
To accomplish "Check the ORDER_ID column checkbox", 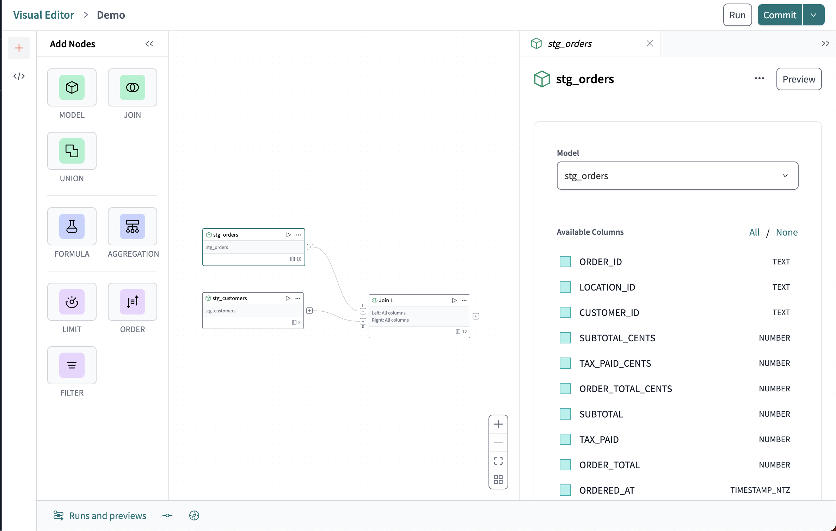I will click(x=565, y=262).
